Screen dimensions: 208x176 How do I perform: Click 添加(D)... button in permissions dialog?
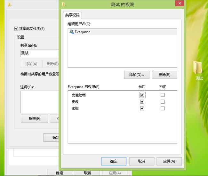[137, 75]
